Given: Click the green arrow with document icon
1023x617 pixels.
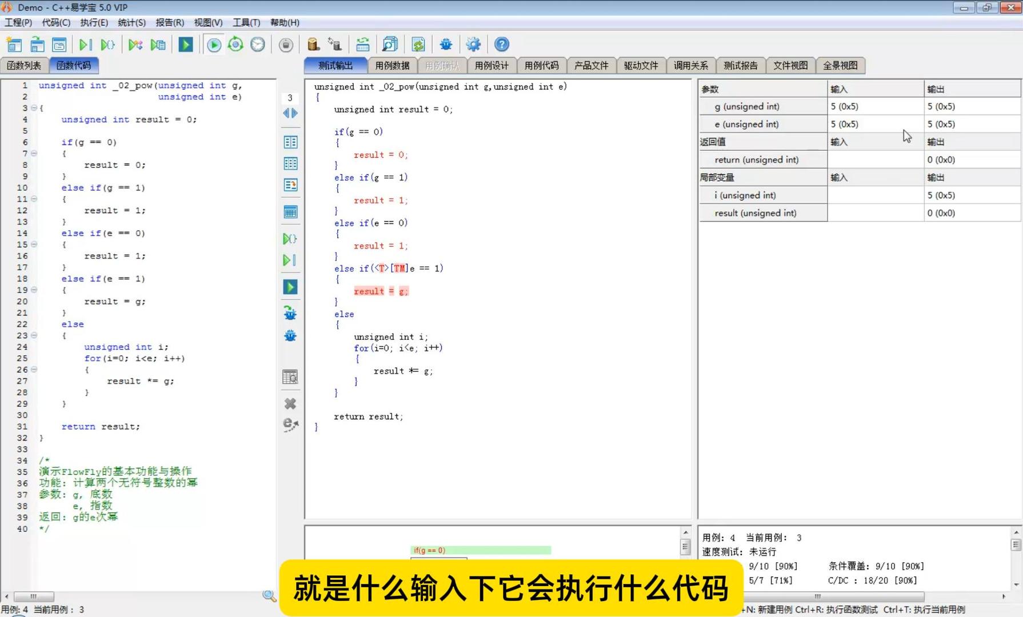Looking at the screenshot, I should coord(158,45).
